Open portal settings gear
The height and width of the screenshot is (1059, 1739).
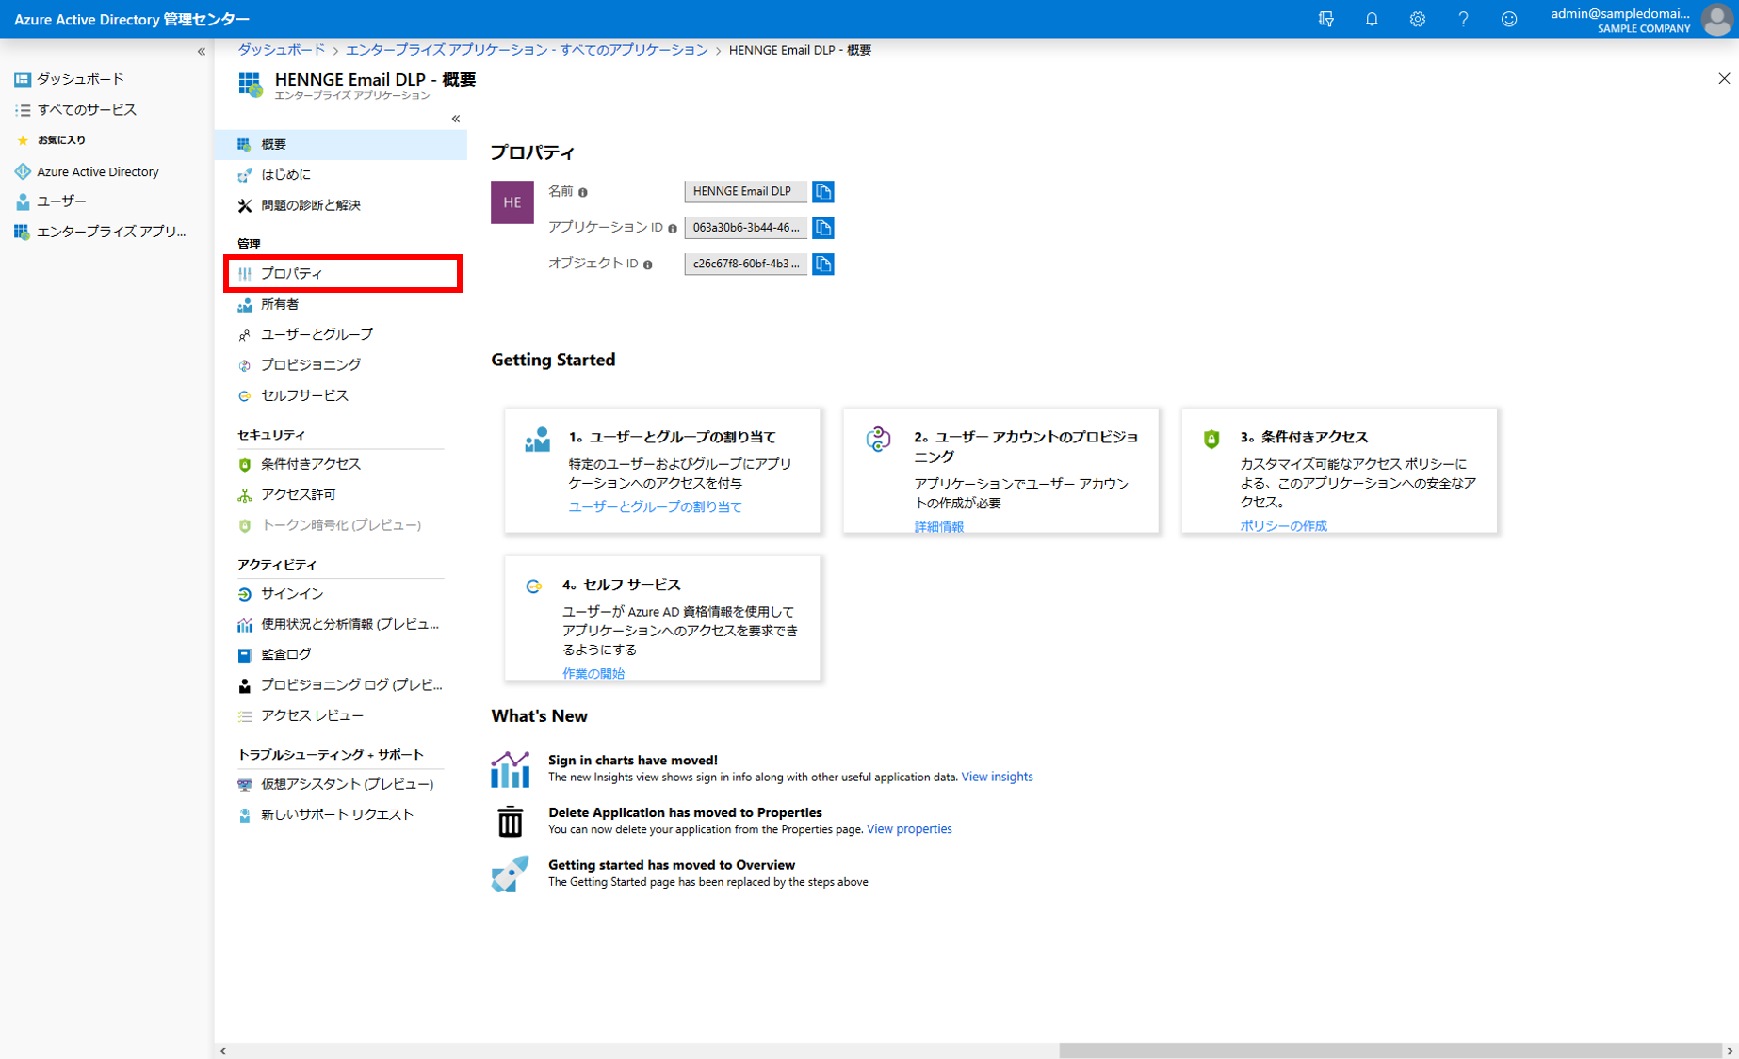pyautogui.click(x=1417, y=19)
